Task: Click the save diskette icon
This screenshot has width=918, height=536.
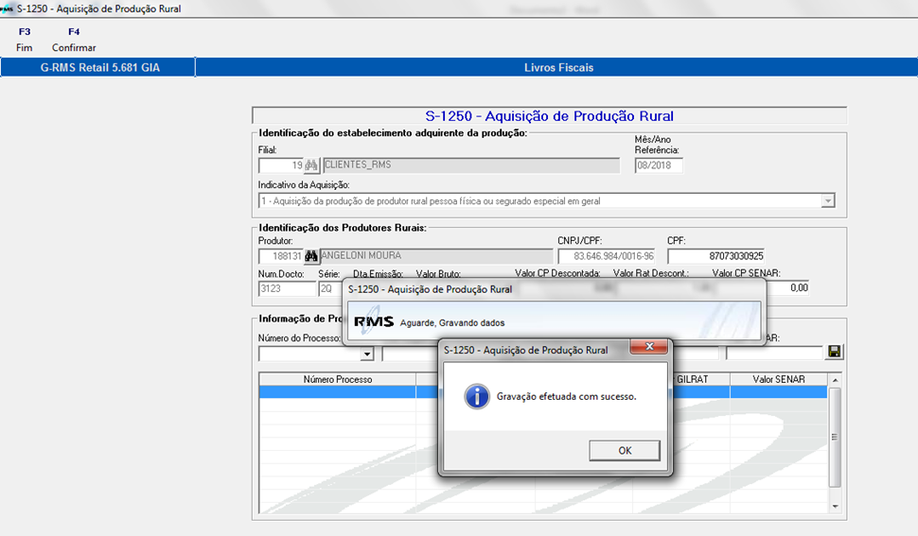Action: tap(835, 352)
